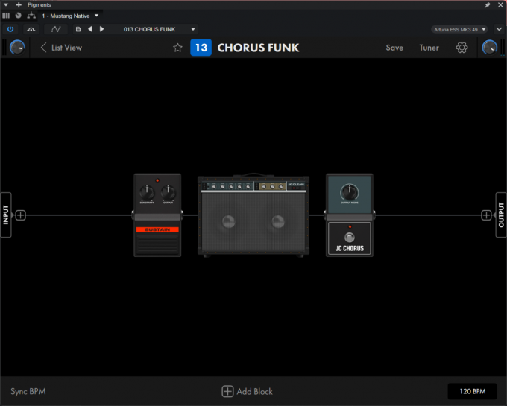Open the preset file page icon
The width and height of the screenshot is (507, 406).
[78, 29]
